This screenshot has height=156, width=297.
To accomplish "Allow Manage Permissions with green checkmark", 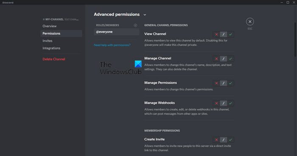I will point(230,83).
